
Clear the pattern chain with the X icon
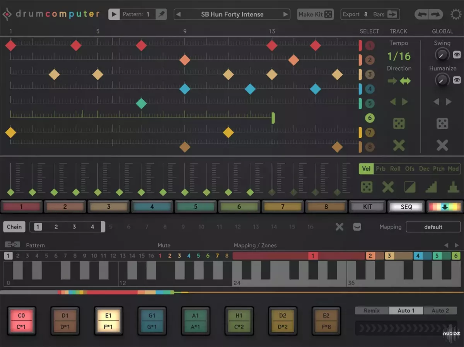(x=339, y=227)
